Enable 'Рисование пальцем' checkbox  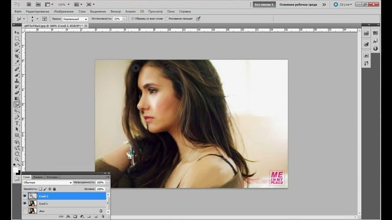tap(167, 19)
